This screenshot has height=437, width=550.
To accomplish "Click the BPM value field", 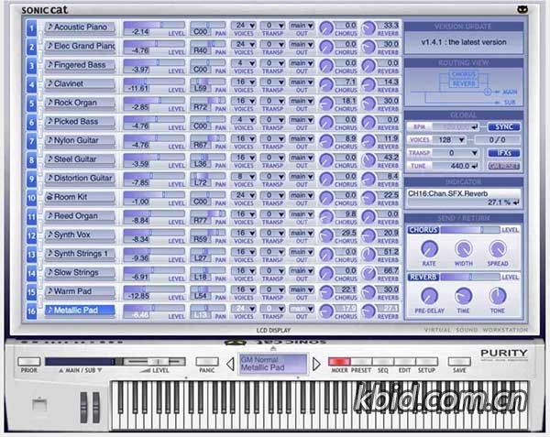I will point(456,126).
